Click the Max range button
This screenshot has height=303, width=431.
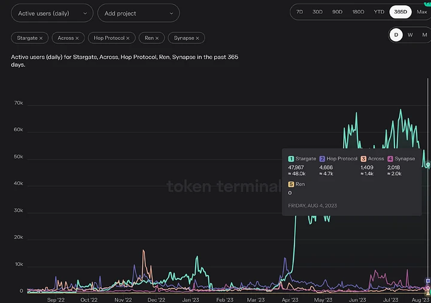(x=421, y=12)
